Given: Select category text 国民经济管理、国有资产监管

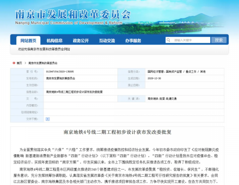Looking at the screenshot, I should coord(165,72).
